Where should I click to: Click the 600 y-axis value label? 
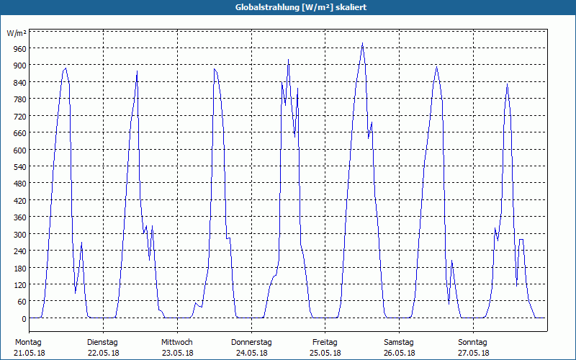[x=20, y=150]
